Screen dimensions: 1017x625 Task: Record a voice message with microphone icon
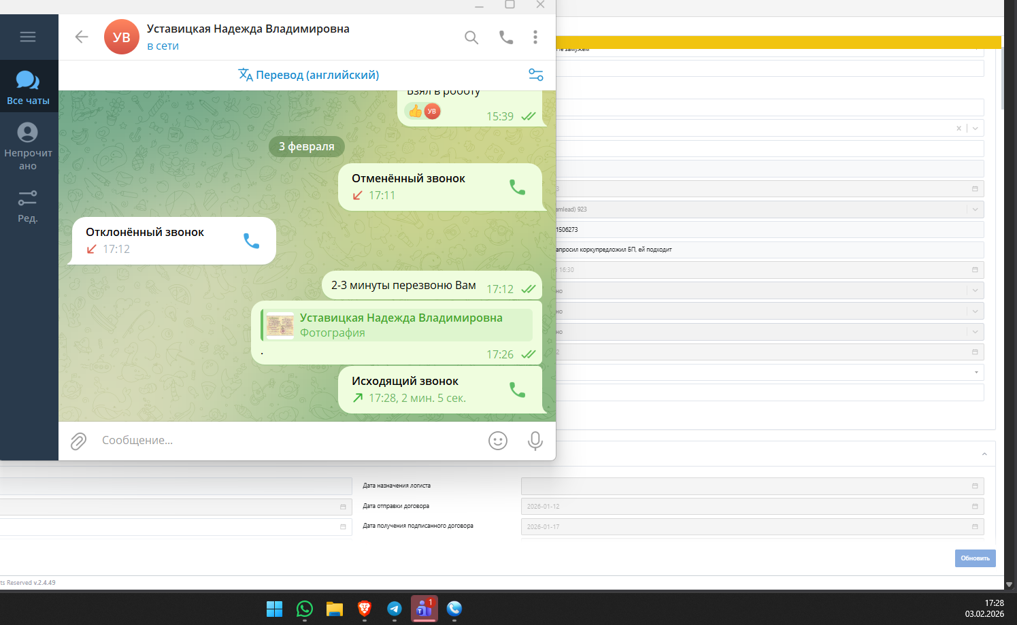tap(535, 441)
